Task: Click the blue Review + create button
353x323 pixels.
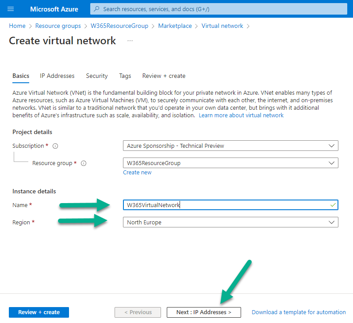Action: coord(39,312)
